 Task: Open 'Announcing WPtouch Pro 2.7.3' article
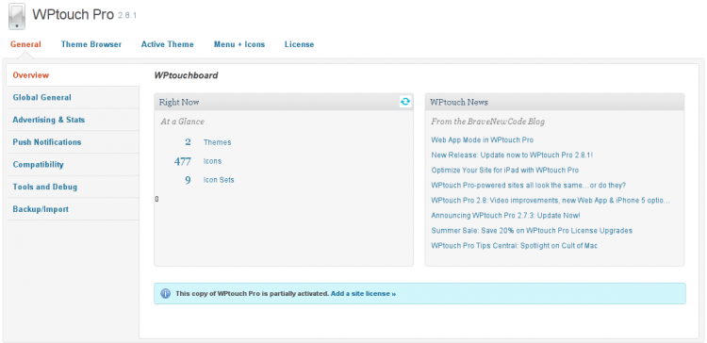coord(505,216)
